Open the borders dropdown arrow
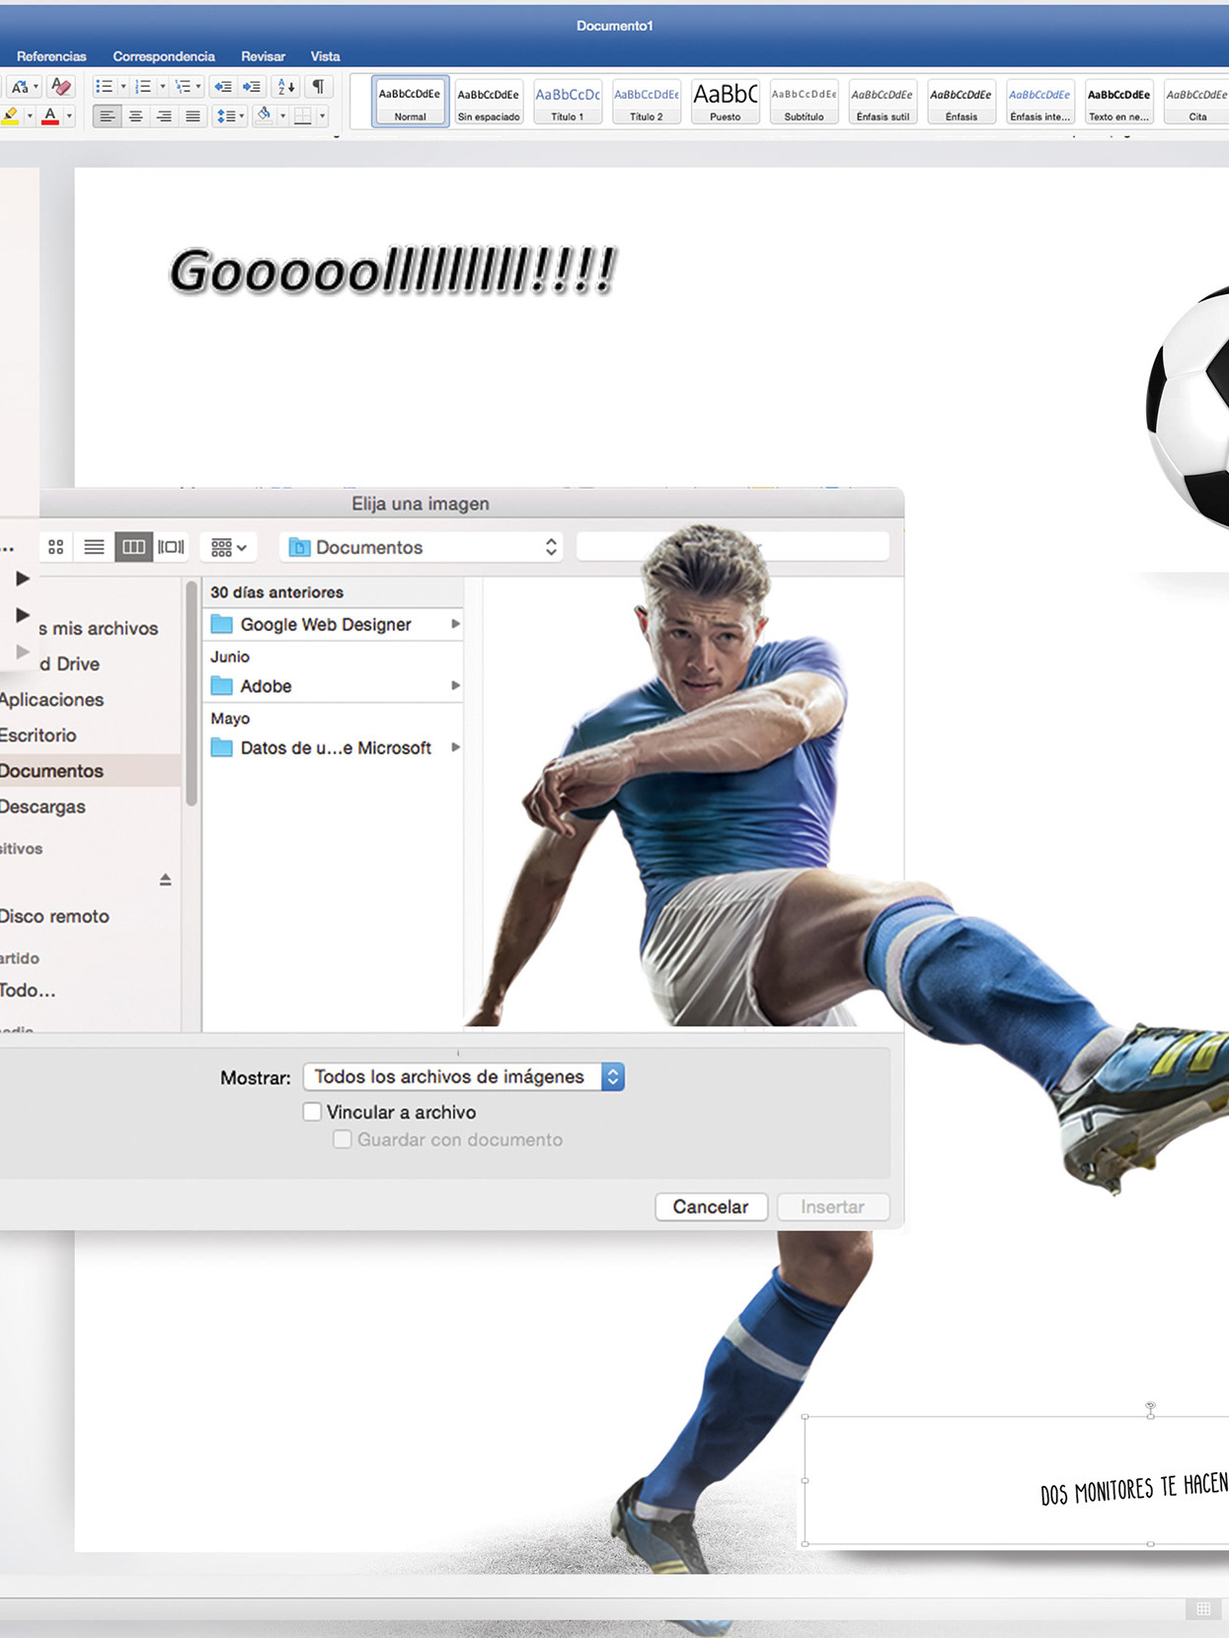The width and height of the screenshot is (1229, 1638). coord(322,117)
